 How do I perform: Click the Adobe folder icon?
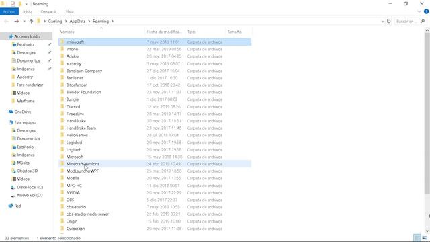[62, 56]
